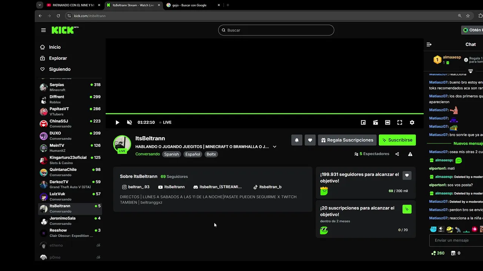Open video player settings gear
Viewport: 483px width, 271px height.
412,122
